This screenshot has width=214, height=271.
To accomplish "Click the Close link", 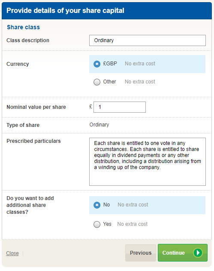I will point(12,253).
